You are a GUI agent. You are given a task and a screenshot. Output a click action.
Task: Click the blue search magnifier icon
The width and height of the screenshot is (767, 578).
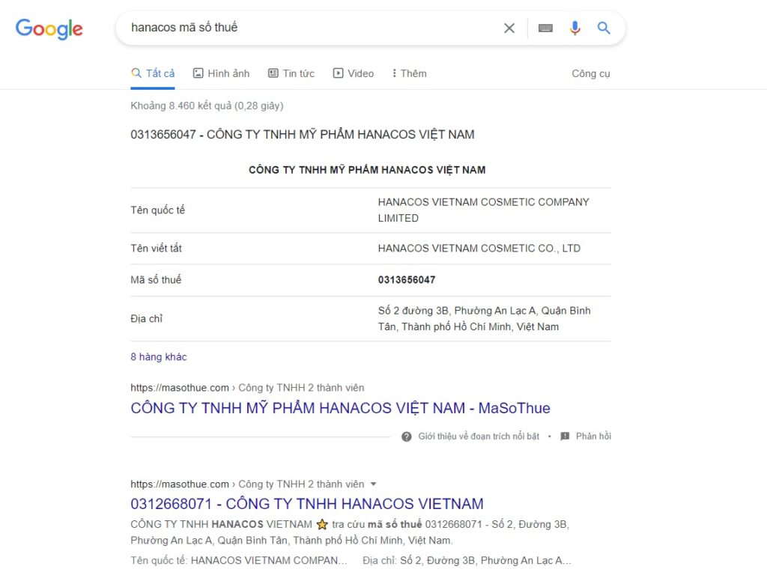click(604, 28)
